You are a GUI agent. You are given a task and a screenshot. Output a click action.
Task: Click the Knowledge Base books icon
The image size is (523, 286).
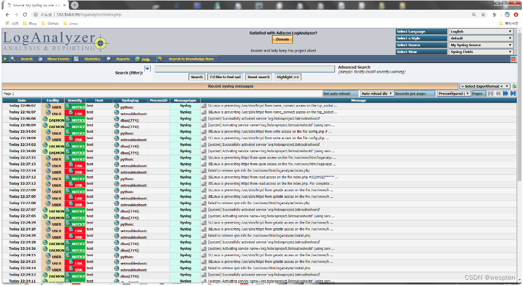click(160, 59)
